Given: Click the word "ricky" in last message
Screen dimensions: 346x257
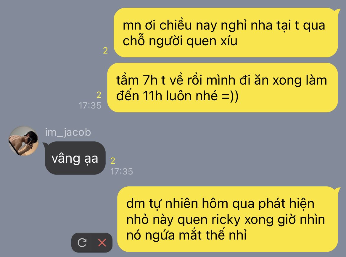Looking at the screenshot, I should pos(226,219).
